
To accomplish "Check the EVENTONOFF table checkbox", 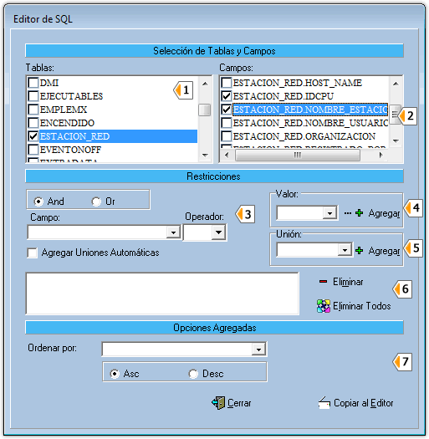I will 33,150.
